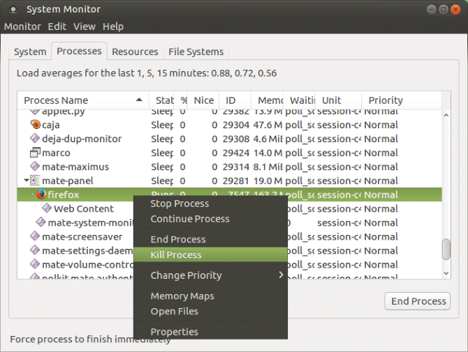The height and width of the screenshot is (352, 468).
Task: Click the deja-dup-monitor process icon
Action: click(x=35, y=138)
